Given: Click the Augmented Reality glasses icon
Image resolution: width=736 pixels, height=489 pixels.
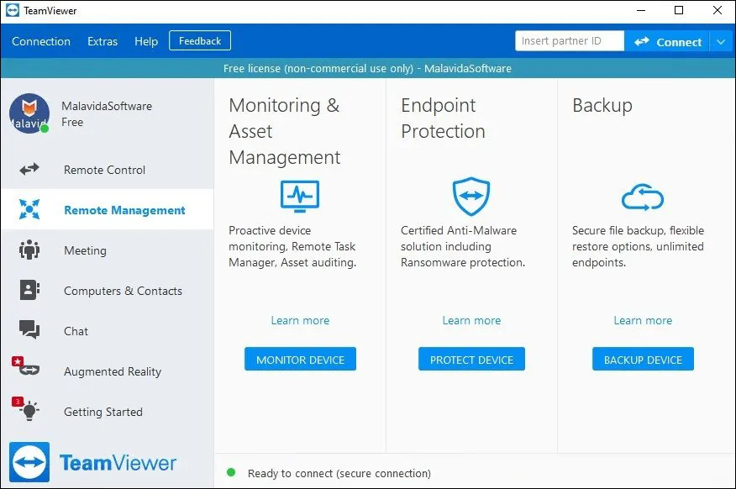Looking at the screenshot, I should [28, 371].
